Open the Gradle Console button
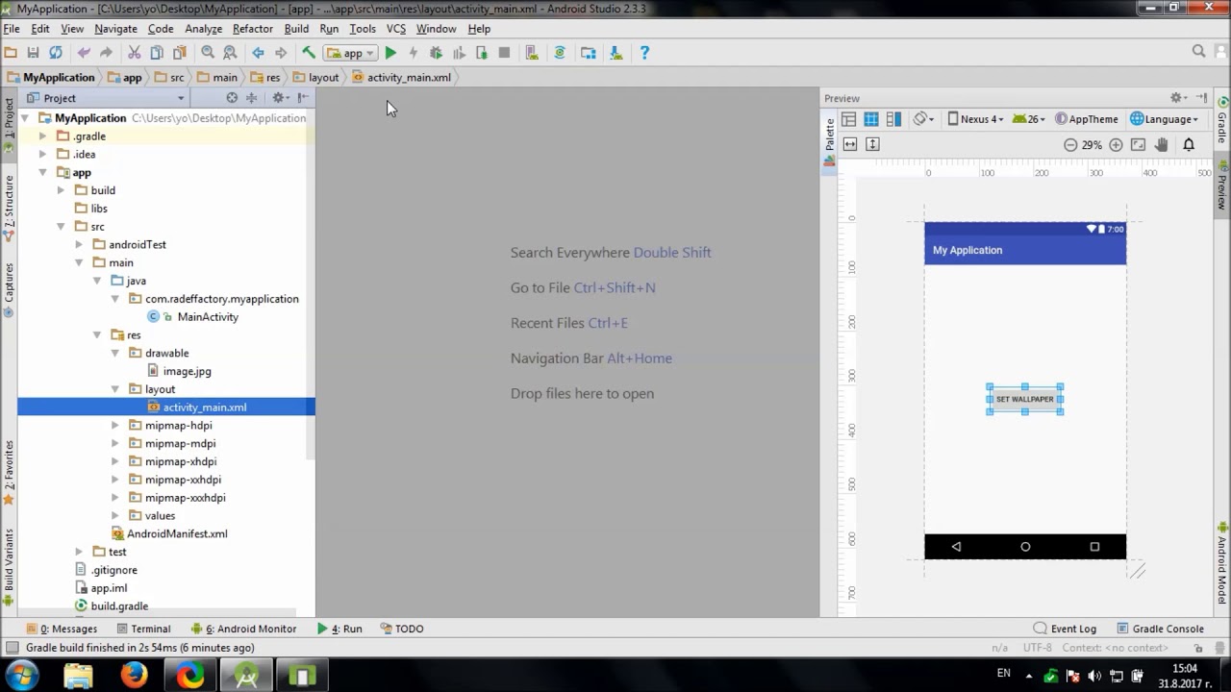 coord(1159,629)
